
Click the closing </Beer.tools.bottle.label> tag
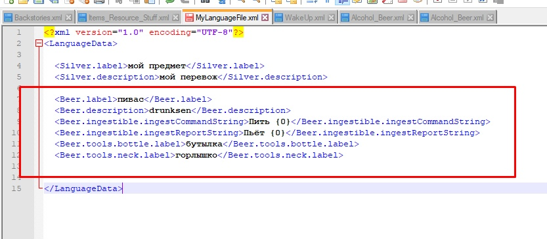[291, 144]
